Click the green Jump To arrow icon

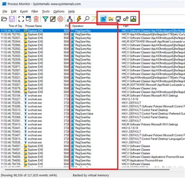tap(94, 19)
